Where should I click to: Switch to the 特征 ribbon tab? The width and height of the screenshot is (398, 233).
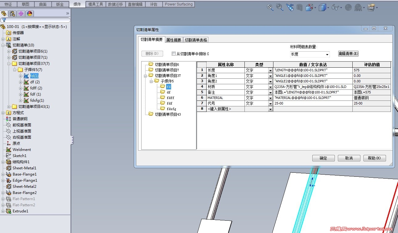click(8, 4)
